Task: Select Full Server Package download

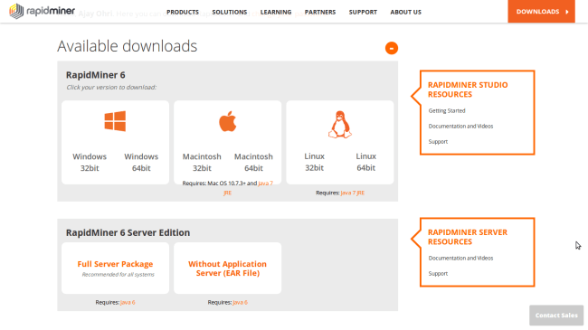Action: click(x=115, y=268)
